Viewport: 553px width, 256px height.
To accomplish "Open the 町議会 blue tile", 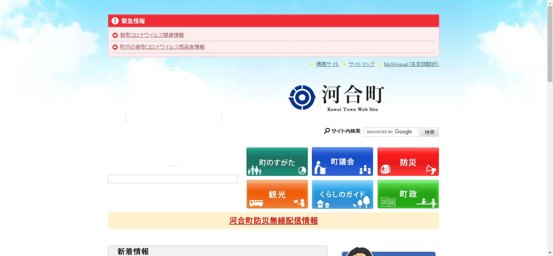I will tap(342, 161).
